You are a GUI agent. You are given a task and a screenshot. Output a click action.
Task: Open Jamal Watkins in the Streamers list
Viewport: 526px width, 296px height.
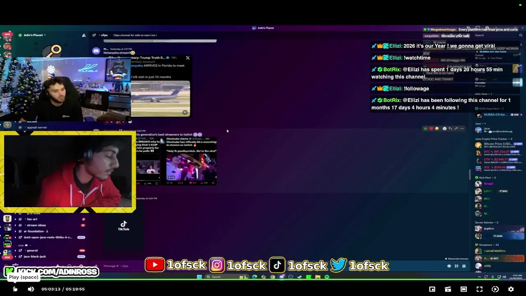(x=499, y=251)
